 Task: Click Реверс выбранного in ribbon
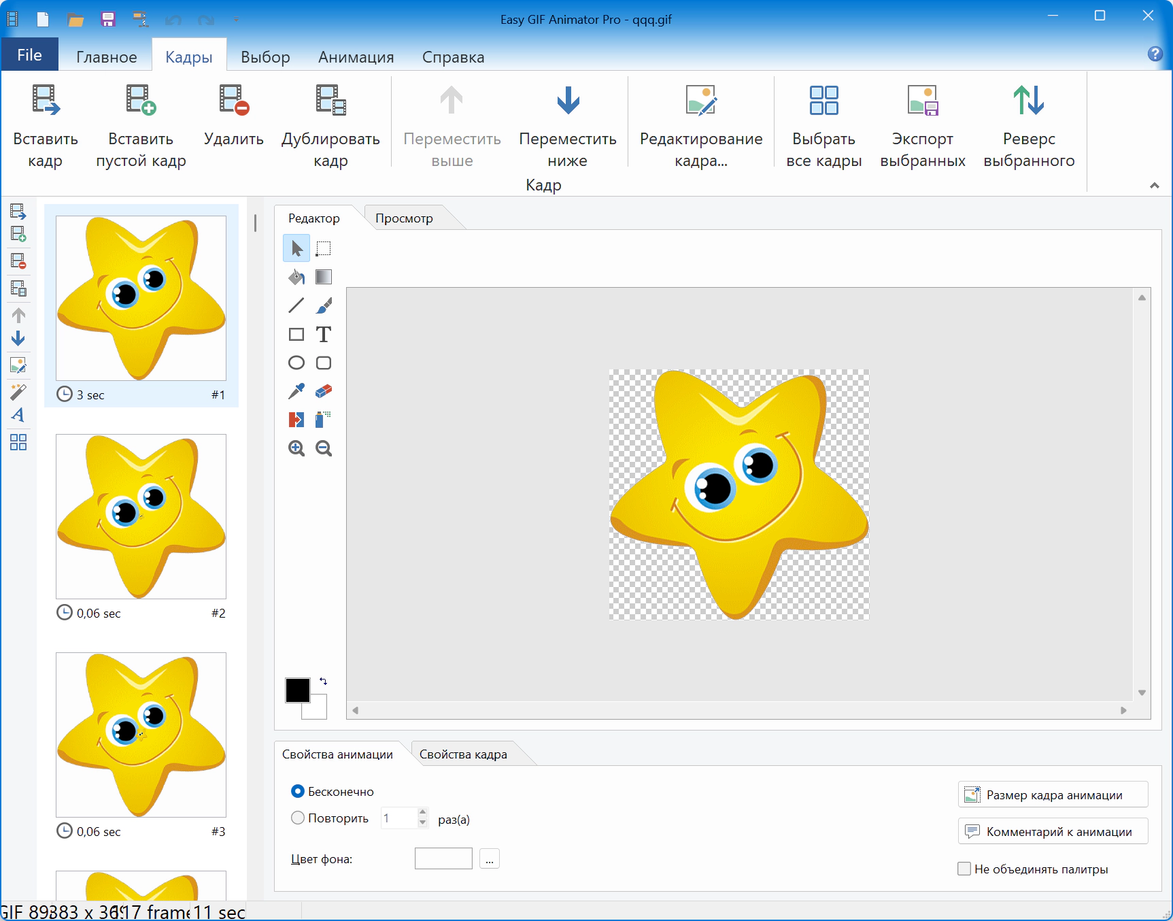pos(1029,124)
